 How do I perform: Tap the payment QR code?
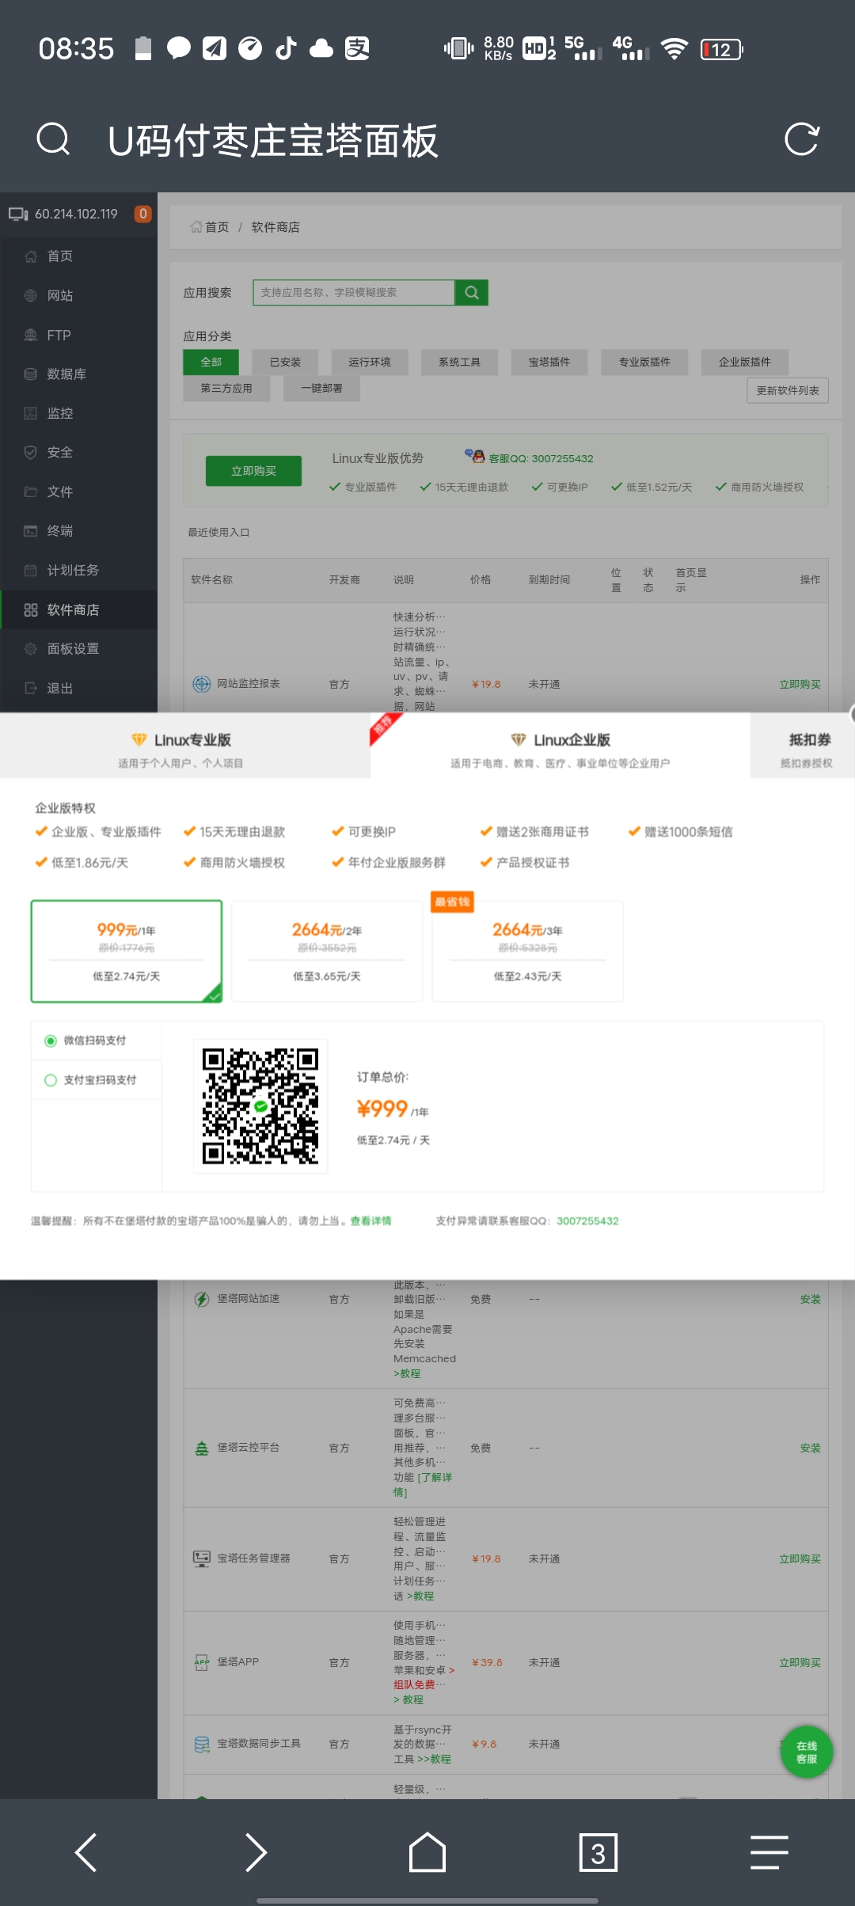[260, 1106]
